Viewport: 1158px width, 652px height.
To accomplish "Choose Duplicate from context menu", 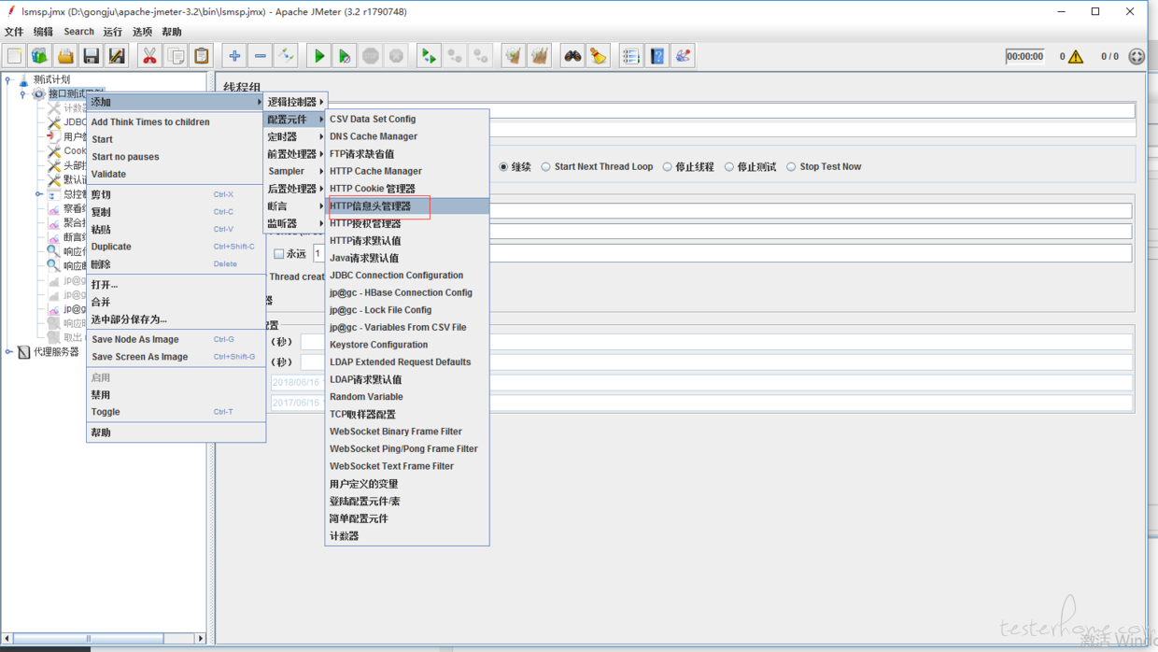I will [176, 247].
